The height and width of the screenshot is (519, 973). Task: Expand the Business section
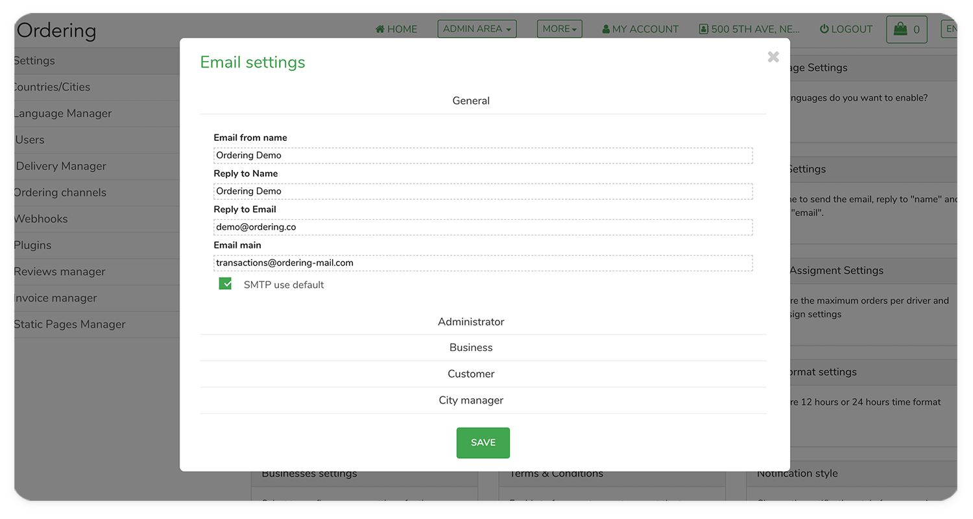tap(483, 348)
